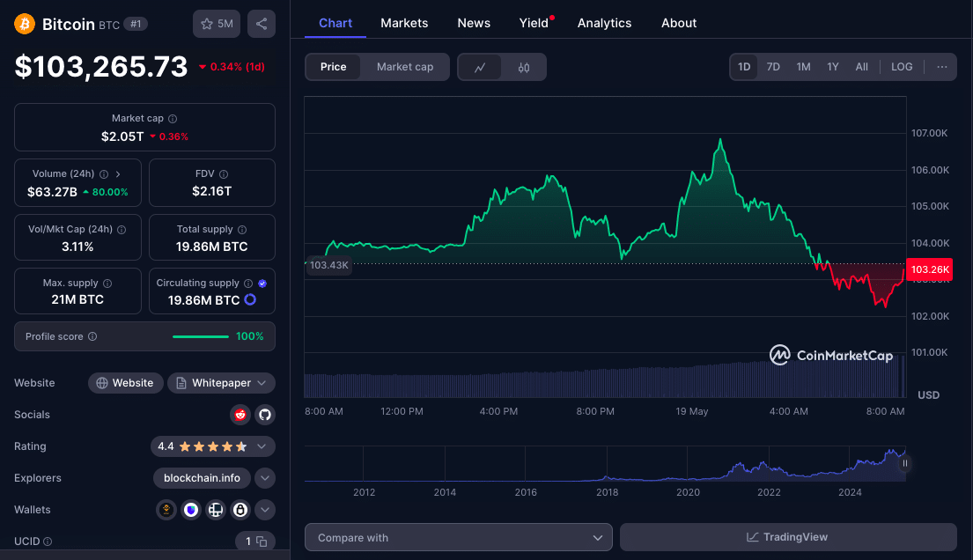Image resolution: width=973 pixels, height=560 pixels.
Task: Toggle LOG scale on chart
Action: (x=902, y=66)
